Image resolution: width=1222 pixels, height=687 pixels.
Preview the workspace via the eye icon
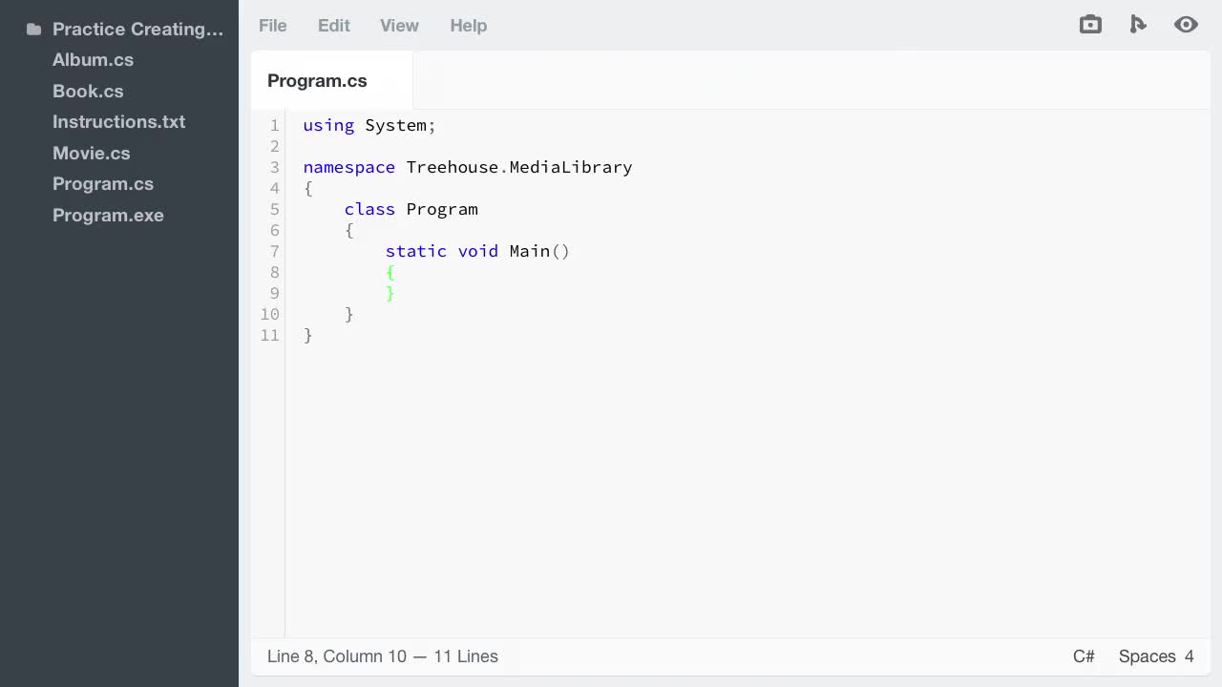point(1186,24)
